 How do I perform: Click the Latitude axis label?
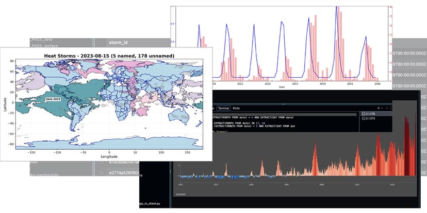[5, 103]
